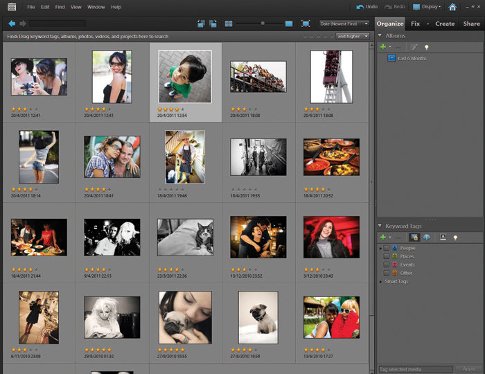Set star rating of 18/4/2011 19:46 photo
Image resolution: width=485 pixels, height=374 pixels.
(171, 190)
